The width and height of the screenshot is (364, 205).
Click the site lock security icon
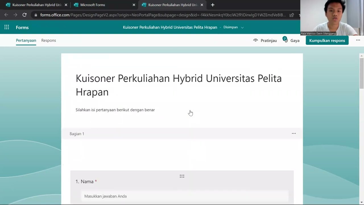(36, 15)
